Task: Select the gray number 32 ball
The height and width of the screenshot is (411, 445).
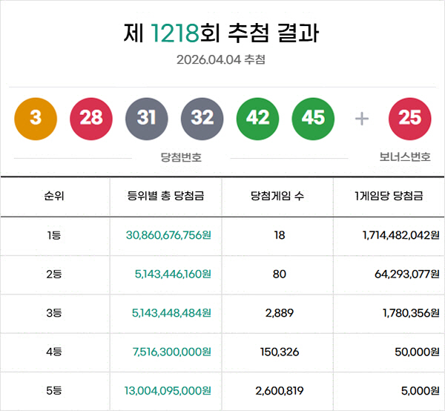Action: [x=202, y=119]
